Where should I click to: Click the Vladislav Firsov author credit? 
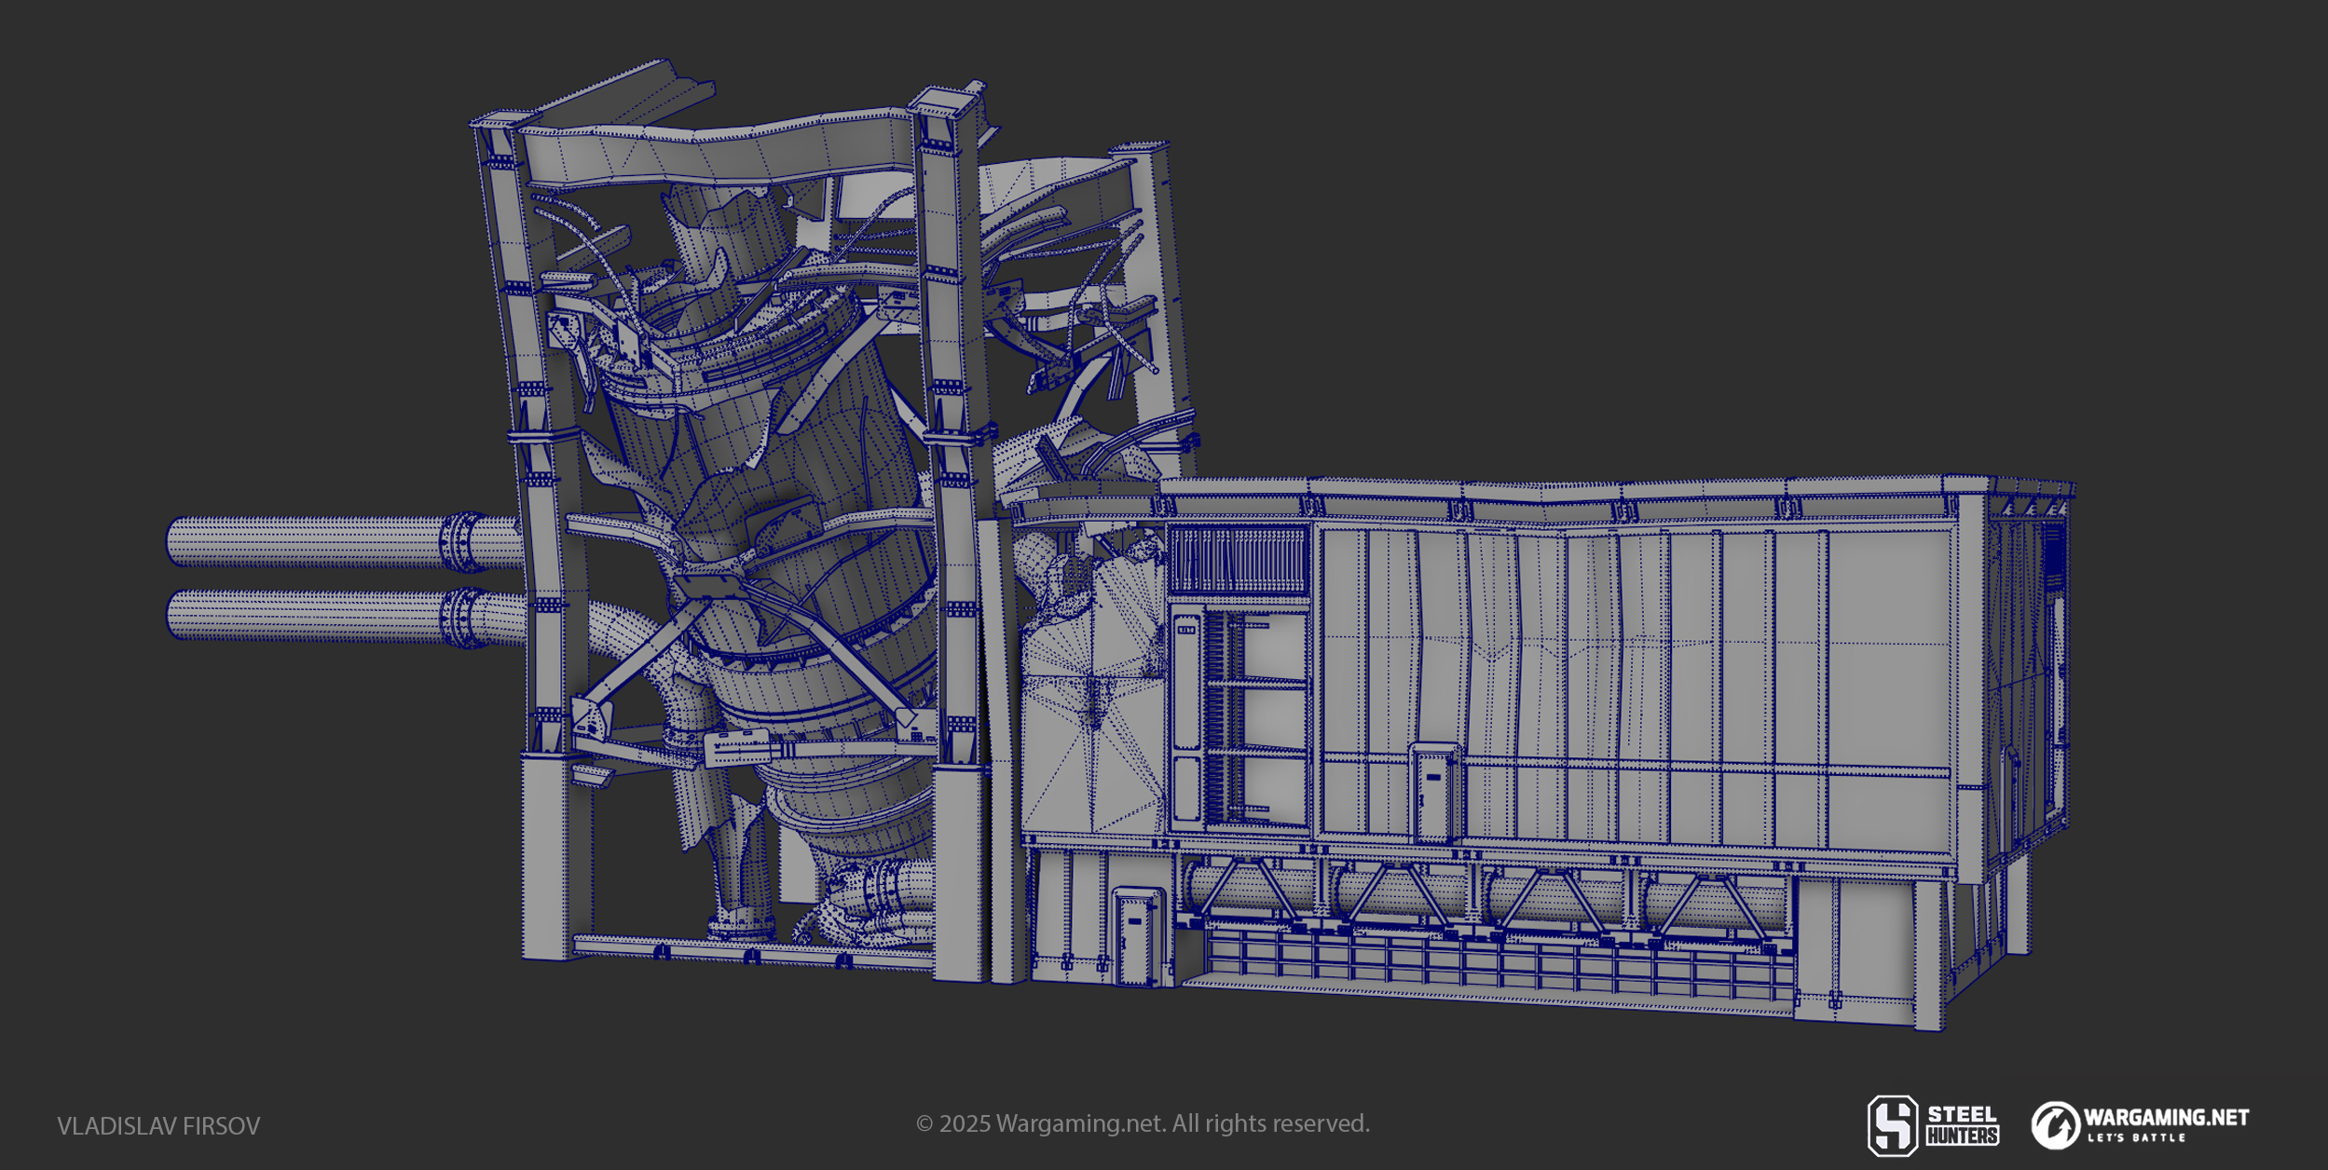click(x=158, y=1126)
